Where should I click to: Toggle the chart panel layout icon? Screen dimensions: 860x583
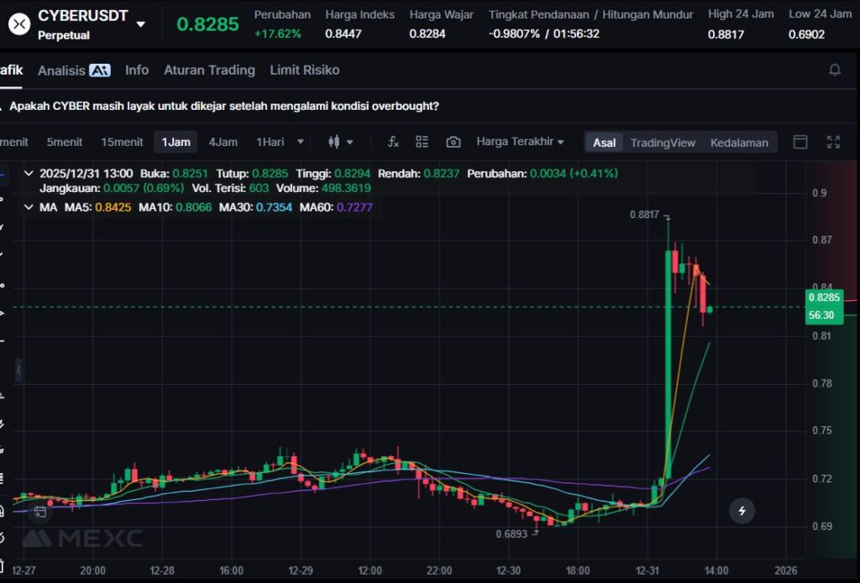(800, 142)
